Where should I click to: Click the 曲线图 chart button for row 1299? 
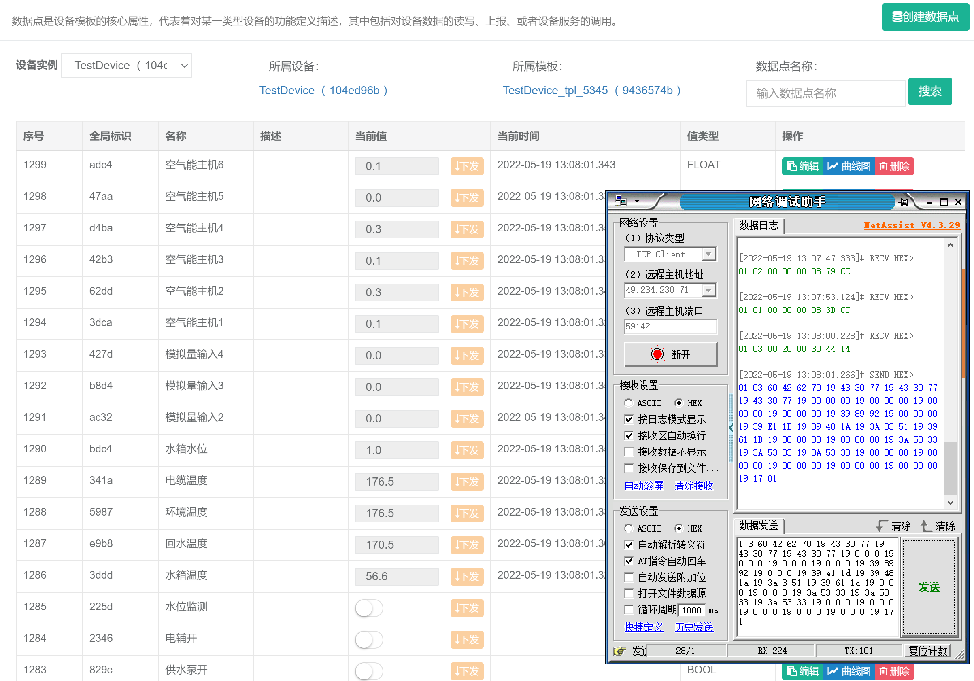click(849, 166)
